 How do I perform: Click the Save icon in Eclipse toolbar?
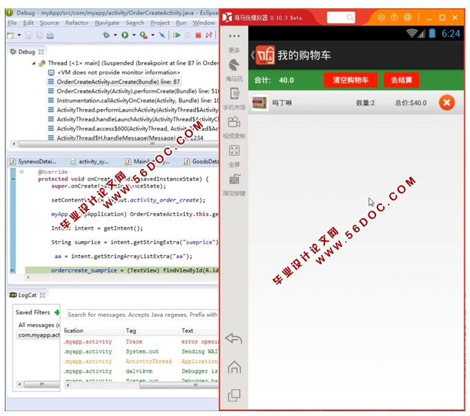click(28, 35)
